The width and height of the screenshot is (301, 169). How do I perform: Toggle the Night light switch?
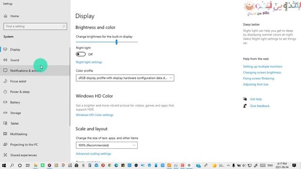pos(80,54)
